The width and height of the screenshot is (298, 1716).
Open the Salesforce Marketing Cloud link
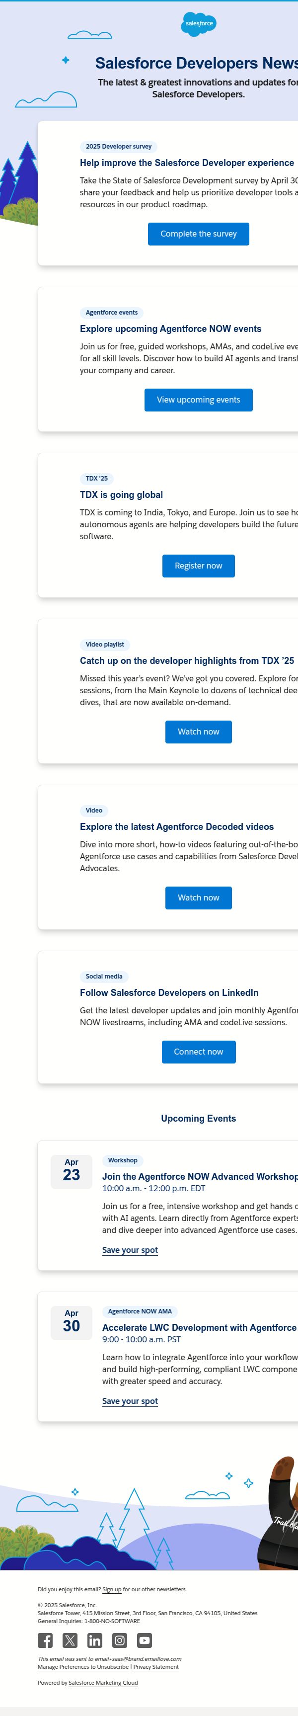[103, 1683]
